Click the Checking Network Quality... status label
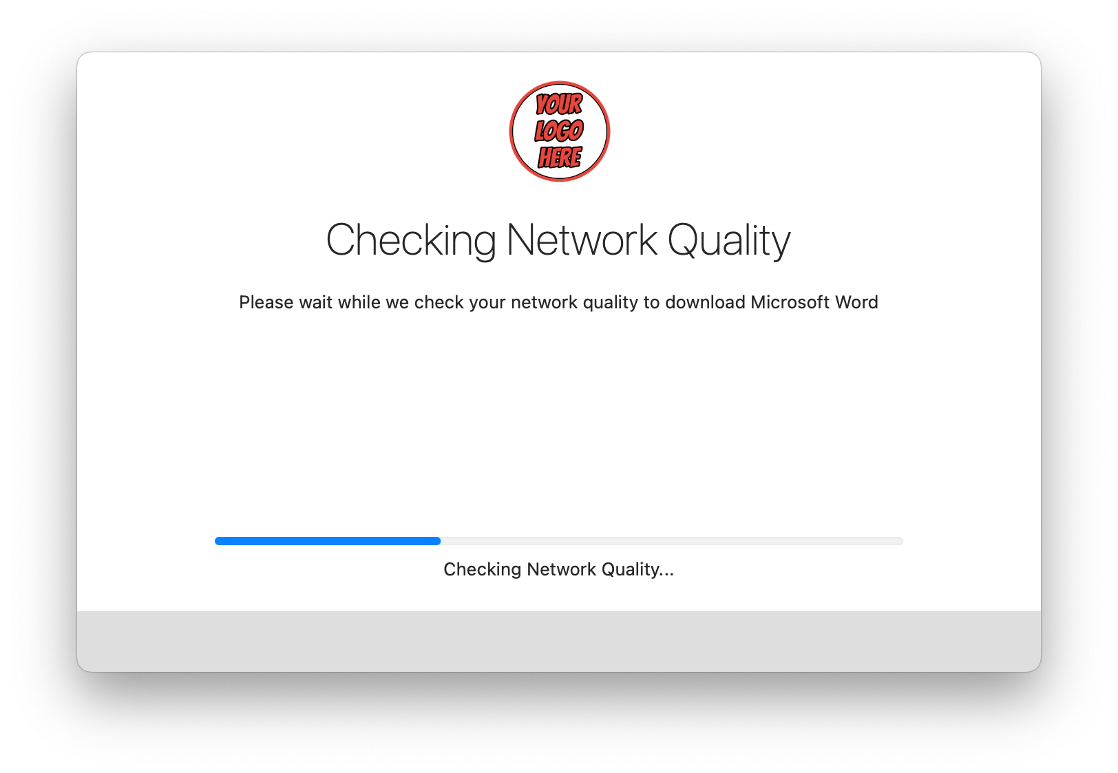Screen dimensions: 1118x773 (558, 570)
